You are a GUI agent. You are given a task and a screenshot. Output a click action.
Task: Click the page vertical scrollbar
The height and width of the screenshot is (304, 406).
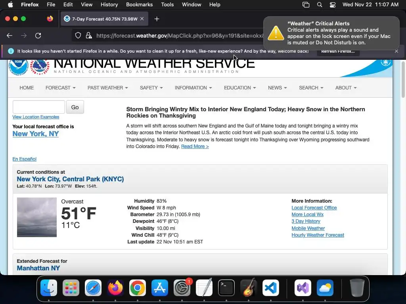403,80
